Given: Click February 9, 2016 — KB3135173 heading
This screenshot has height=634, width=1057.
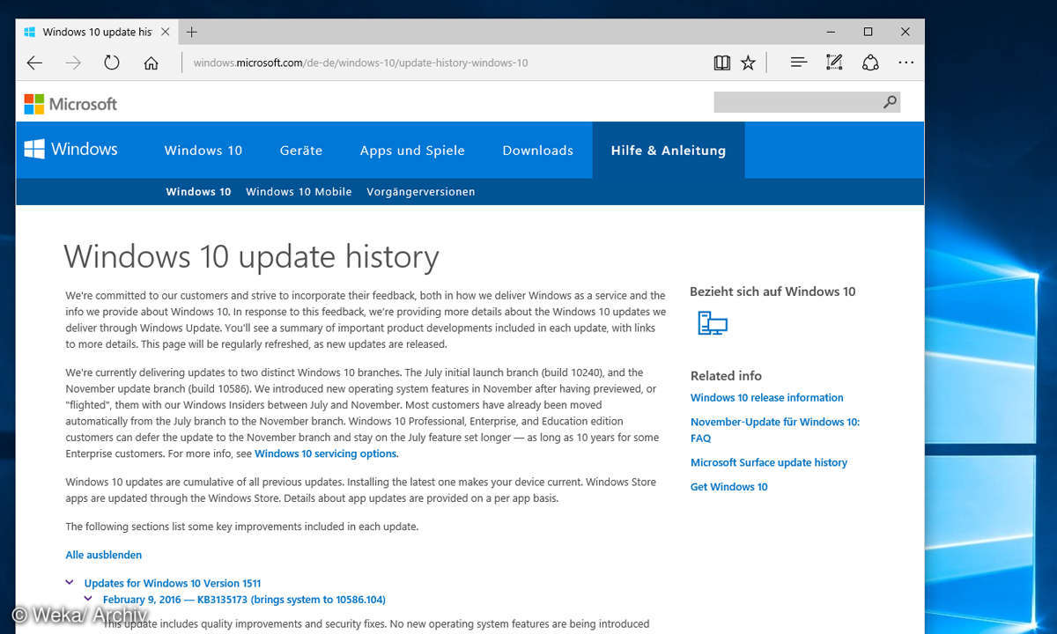Looking at the screenshot, I should 244,600.
